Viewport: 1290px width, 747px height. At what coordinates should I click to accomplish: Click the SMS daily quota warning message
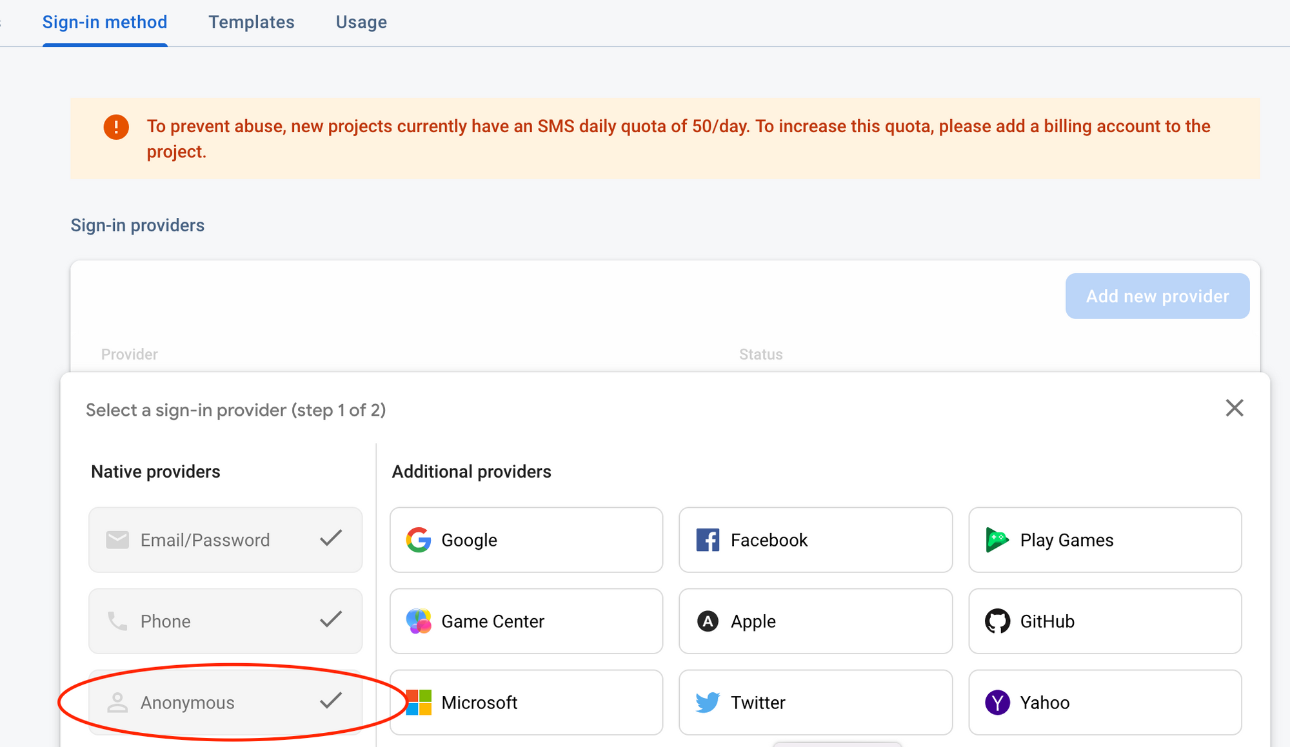coord(679,139)
